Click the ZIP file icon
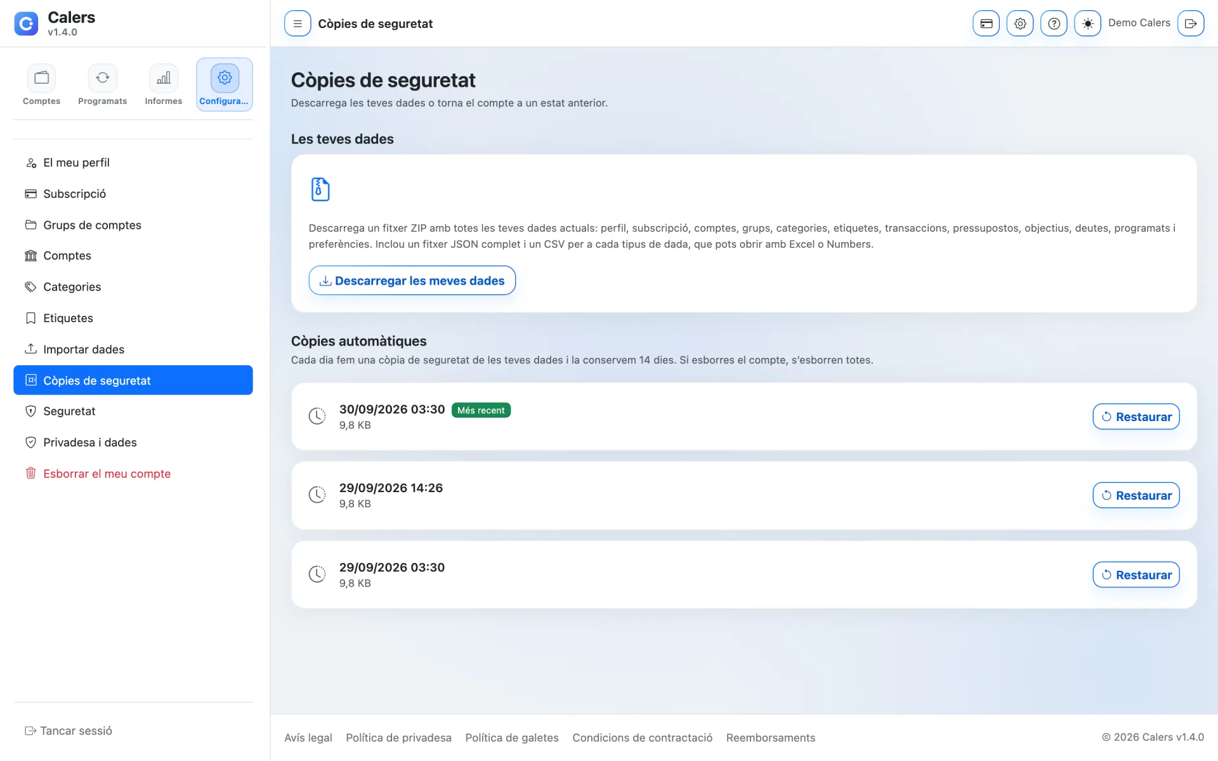Screen dimensions: 1218x761 tap(320, 189)
